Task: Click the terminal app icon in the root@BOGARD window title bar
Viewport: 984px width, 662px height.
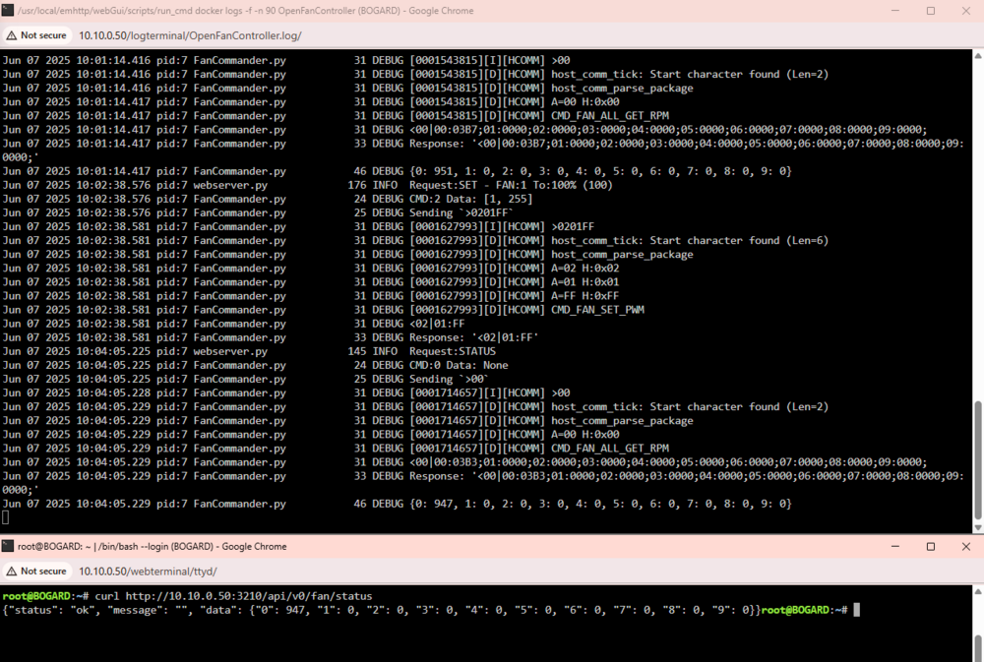Action: (8, 547)
